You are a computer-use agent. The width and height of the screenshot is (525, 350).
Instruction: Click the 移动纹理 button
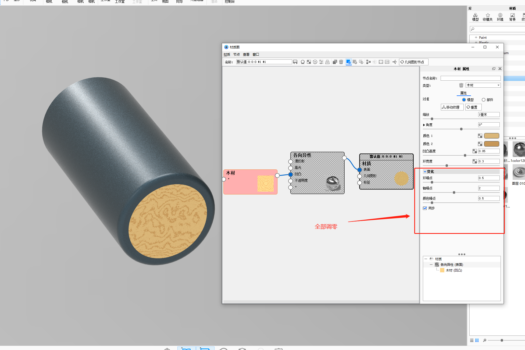point(452,107)
